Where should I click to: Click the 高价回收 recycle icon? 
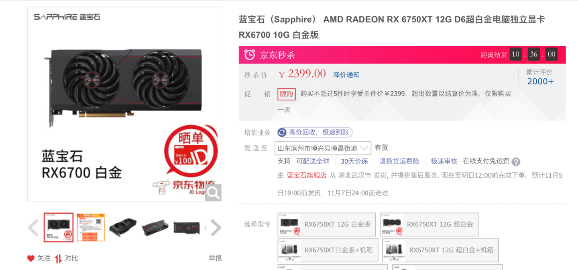282,132
